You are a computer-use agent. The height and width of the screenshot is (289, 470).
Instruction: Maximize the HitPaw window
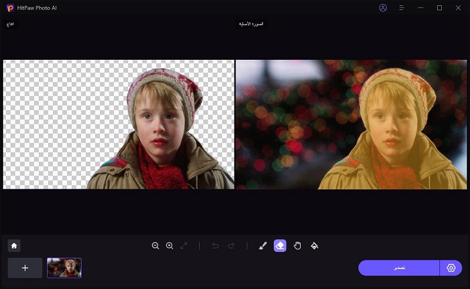pos(439,8)
